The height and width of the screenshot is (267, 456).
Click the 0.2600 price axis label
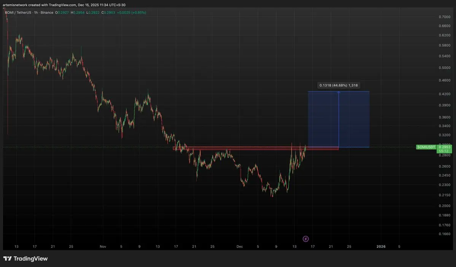pyautogui.click(x=444, y=166)
